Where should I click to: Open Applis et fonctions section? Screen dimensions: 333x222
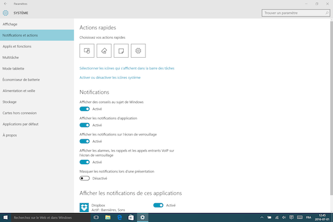37,46
